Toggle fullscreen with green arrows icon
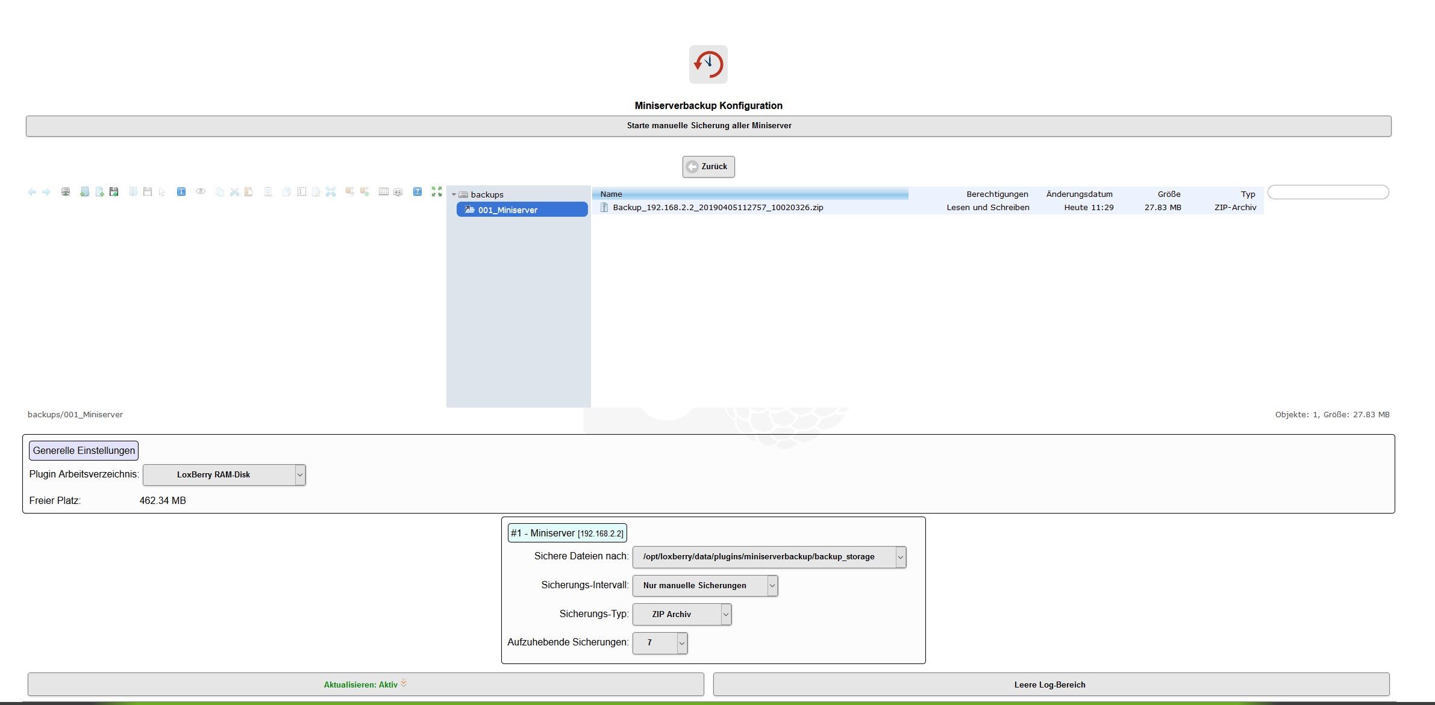 (x=437, y=191)
